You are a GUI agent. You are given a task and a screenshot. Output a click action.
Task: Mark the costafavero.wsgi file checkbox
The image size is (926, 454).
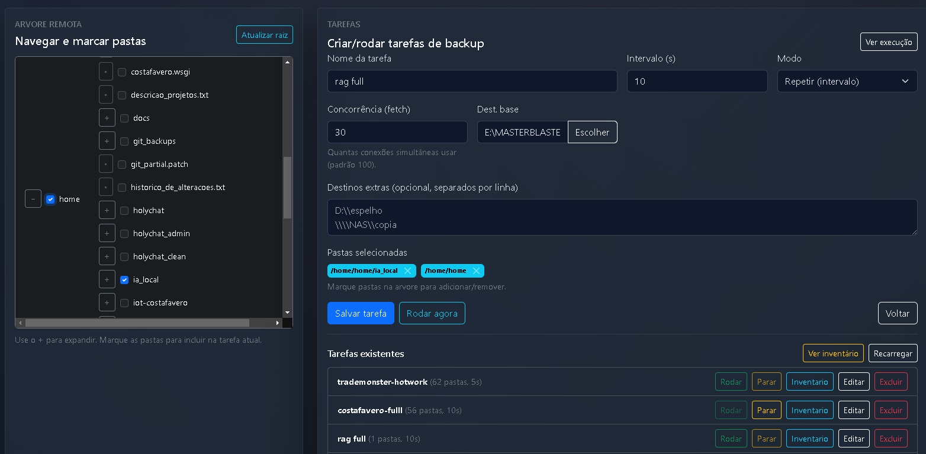tap(122, 72)
